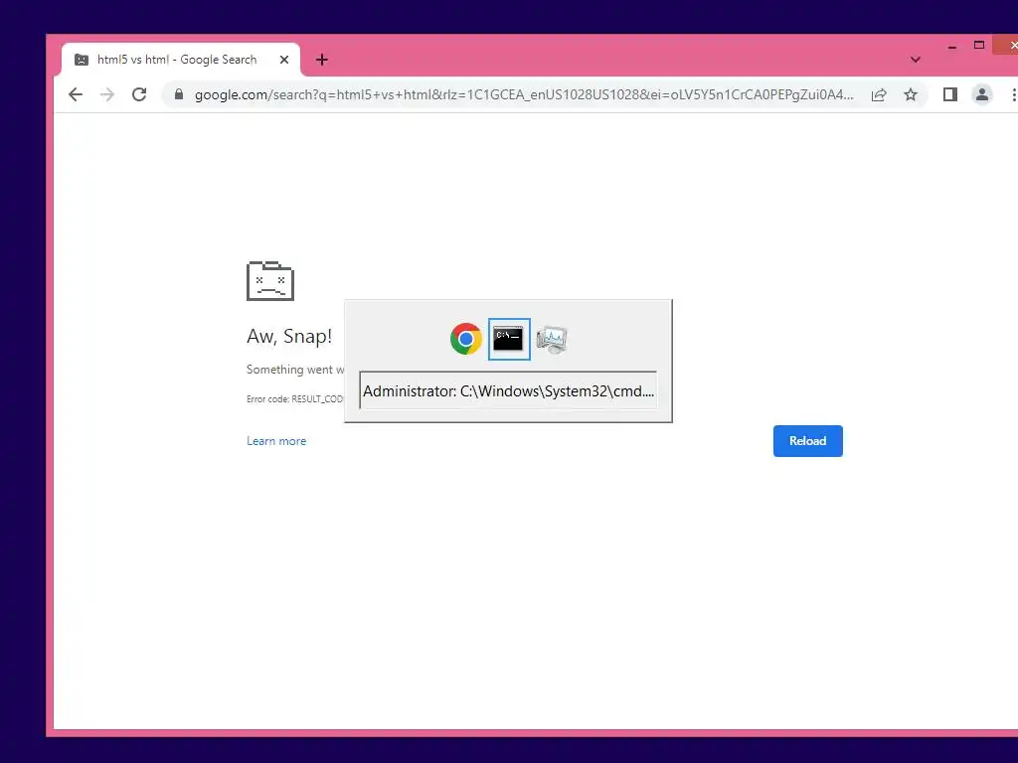This screenshot has width=1018, height=763.
Task: Go back using the browser back arrow
Action: [x=76, y=94]
